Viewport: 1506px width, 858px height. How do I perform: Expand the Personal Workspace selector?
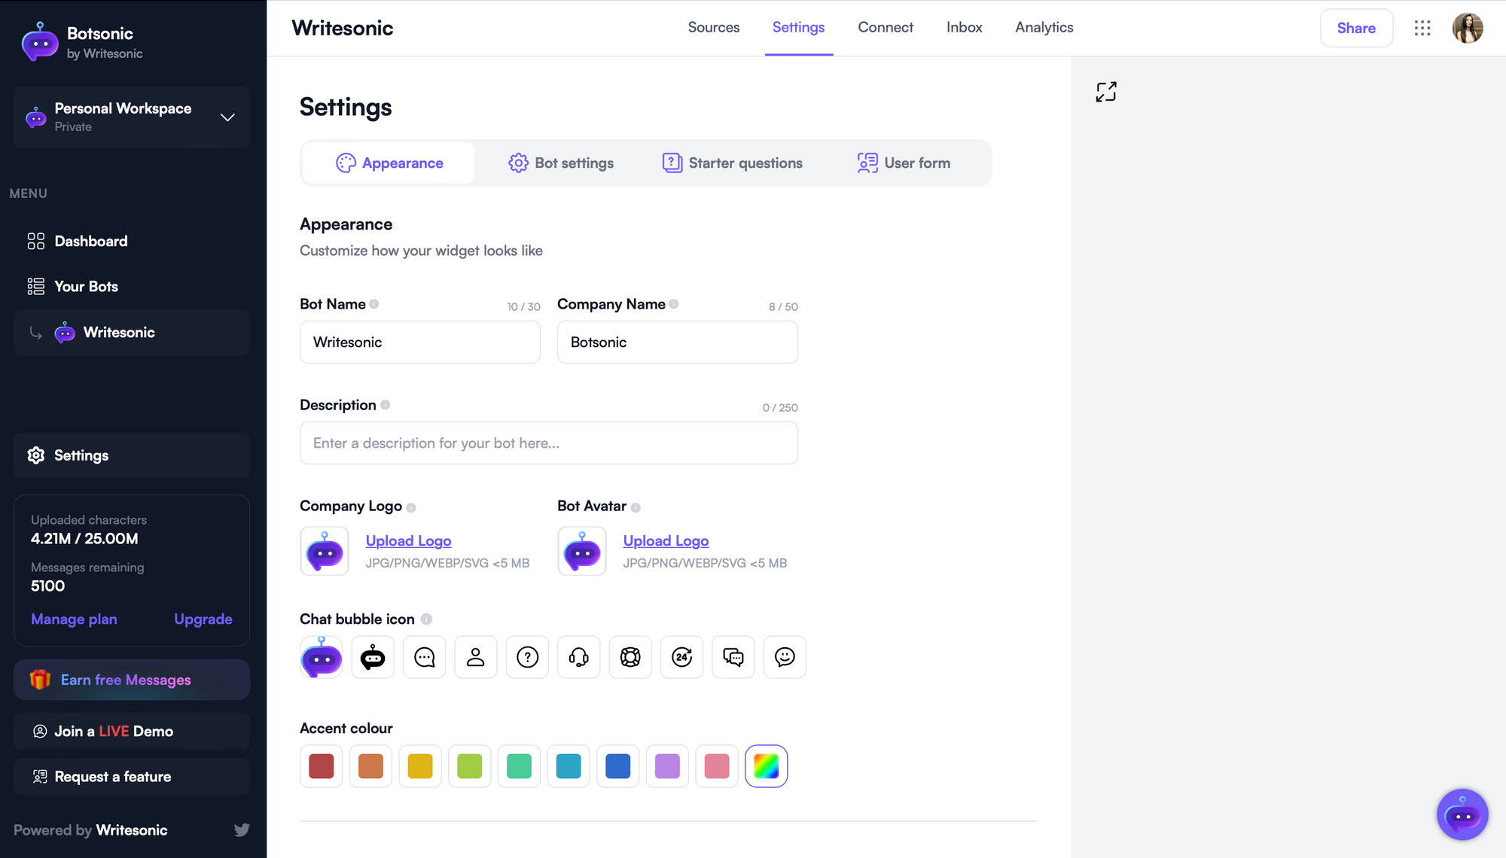pos(227,117)
